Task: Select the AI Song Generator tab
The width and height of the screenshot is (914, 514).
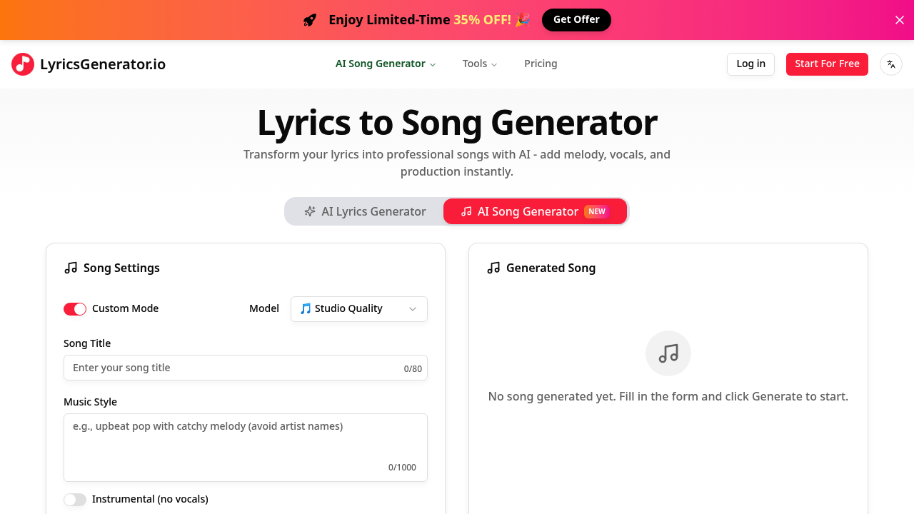Action: pyautogui.click(x=535, y=211)
